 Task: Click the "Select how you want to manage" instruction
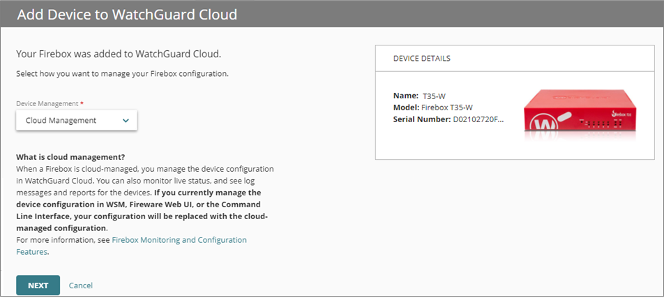122,73
